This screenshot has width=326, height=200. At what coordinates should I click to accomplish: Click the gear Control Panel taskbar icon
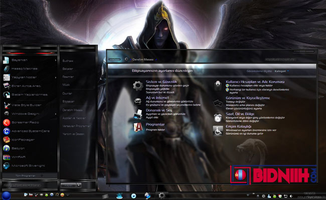click(x=162, y=195)
